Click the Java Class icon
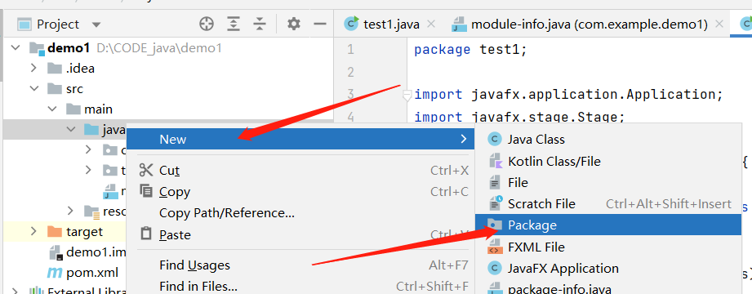The width and height of the screenshot is (752, 294). tap(495, 140)
